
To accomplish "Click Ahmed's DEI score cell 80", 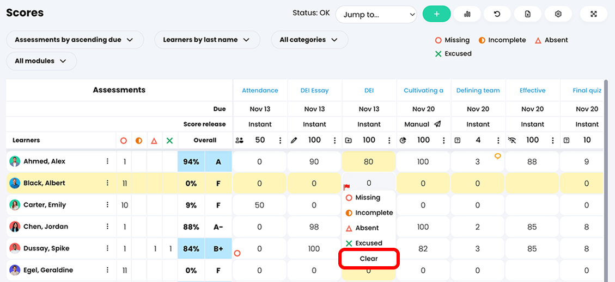I will 369,161.
